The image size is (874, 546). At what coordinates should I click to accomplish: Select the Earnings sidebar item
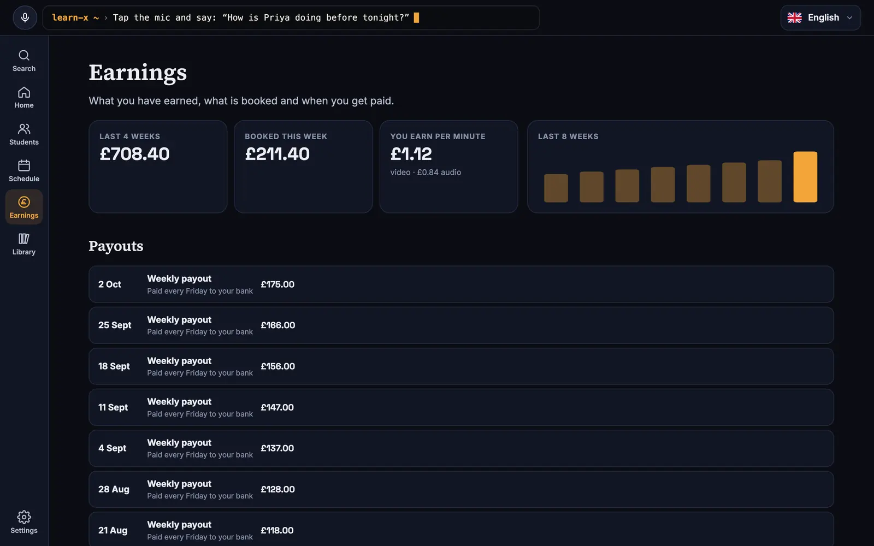click(24, 207)
